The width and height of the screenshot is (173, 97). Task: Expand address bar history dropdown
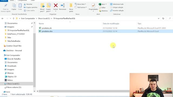point(159,19)
